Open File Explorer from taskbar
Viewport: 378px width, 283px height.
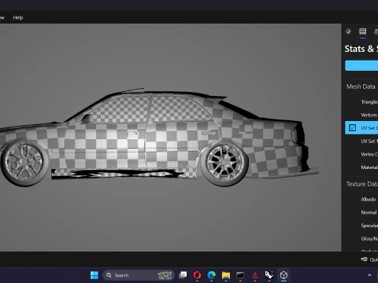tap(226, 275)
